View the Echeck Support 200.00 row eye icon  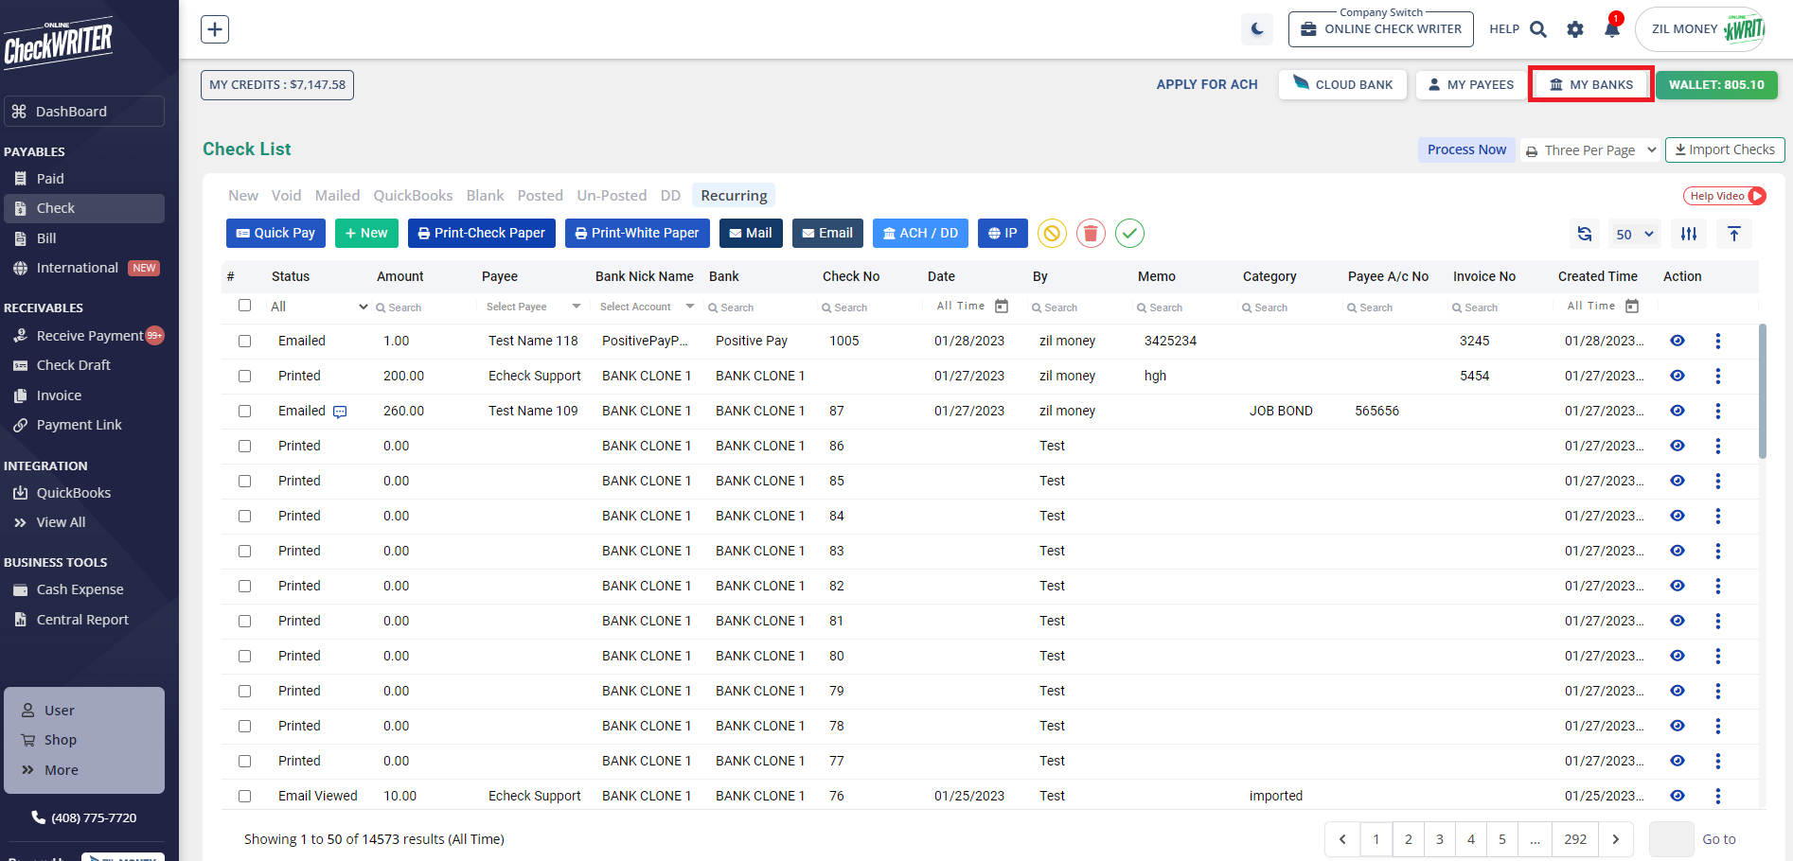coord(1678,376)
